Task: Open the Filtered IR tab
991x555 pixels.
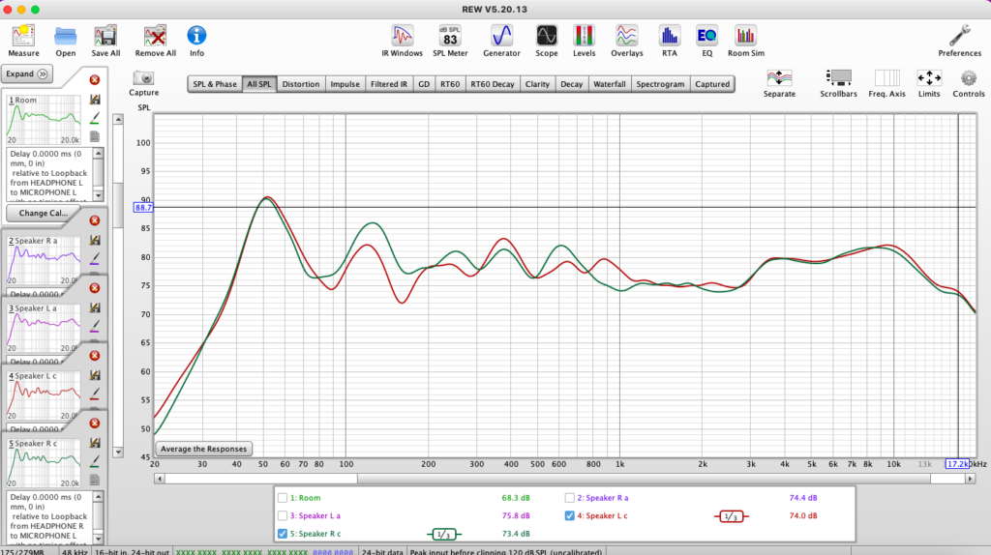Action: point(389,84)
